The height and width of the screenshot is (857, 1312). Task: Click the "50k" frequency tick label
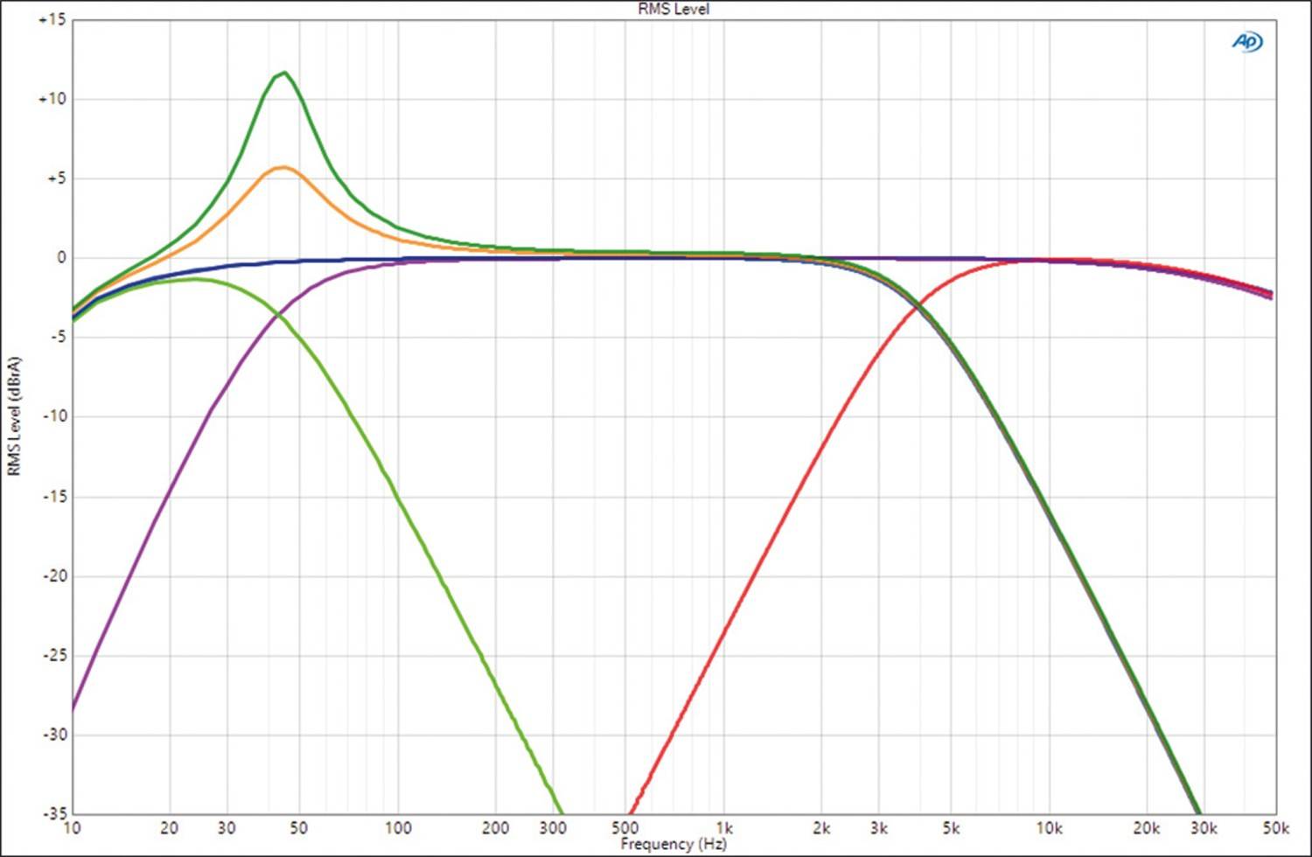point(1275,828)
